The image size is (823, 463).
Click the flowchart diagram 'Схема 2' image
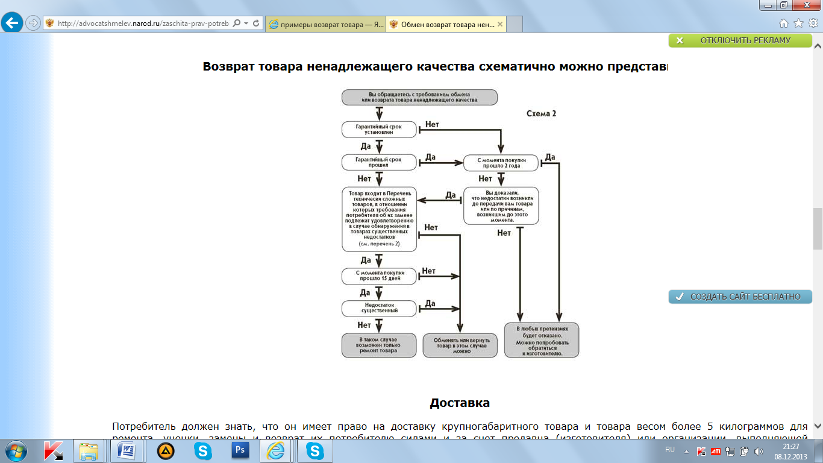point(461,224)
